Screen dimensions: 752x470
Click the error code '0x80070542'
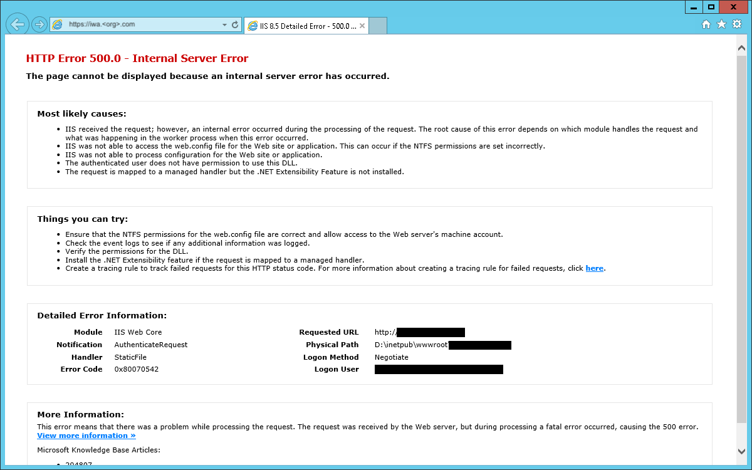[x=136, y=369]
